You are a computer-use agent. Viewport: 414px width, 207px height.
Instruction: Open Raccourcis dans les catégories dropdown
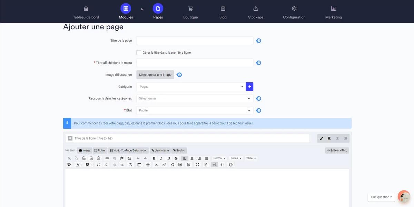(195, 98)
